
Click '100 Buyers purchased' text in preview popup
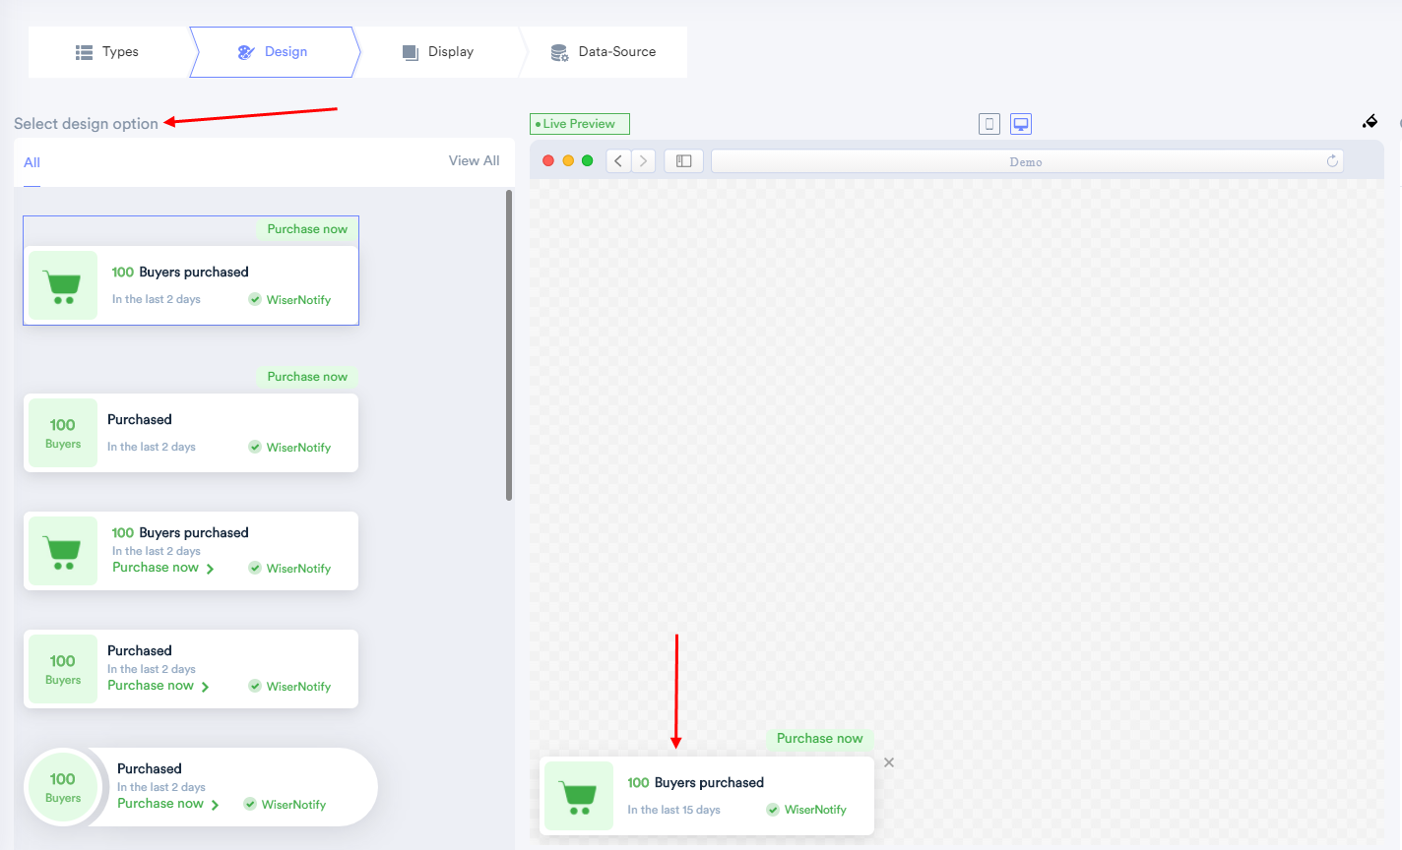696,783
